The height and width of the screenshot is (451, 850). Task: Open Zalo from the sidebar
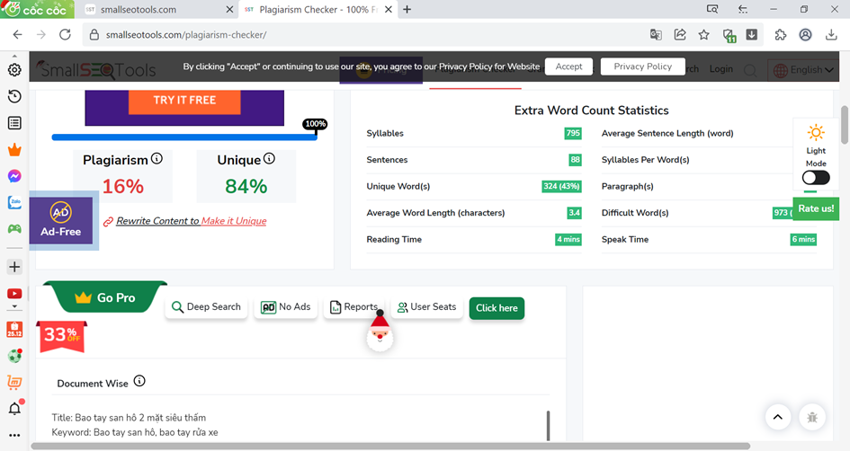[x=14, y=202]
